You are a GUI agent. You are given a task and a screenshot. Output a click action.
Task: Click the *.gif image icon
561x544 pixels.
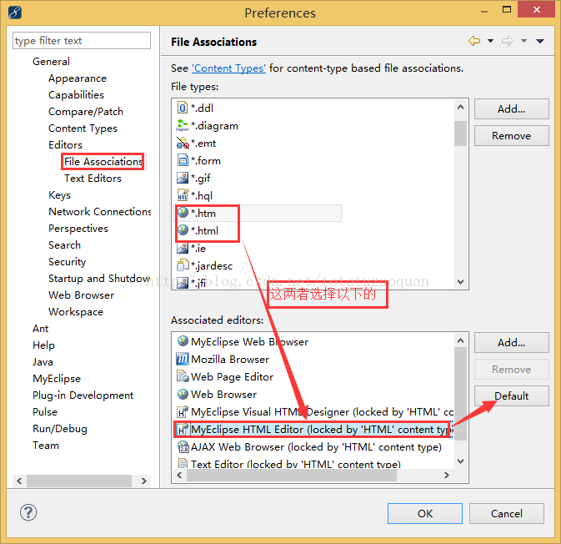pos(183,178)
